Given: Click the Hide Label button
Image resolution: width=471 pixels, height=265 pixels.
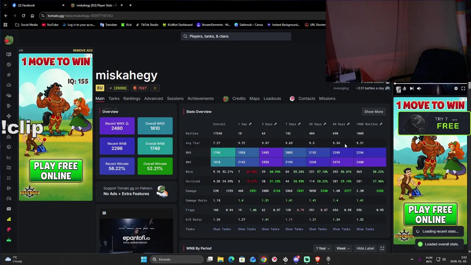Looking at the screenshot, I should (x=365, y=248).
